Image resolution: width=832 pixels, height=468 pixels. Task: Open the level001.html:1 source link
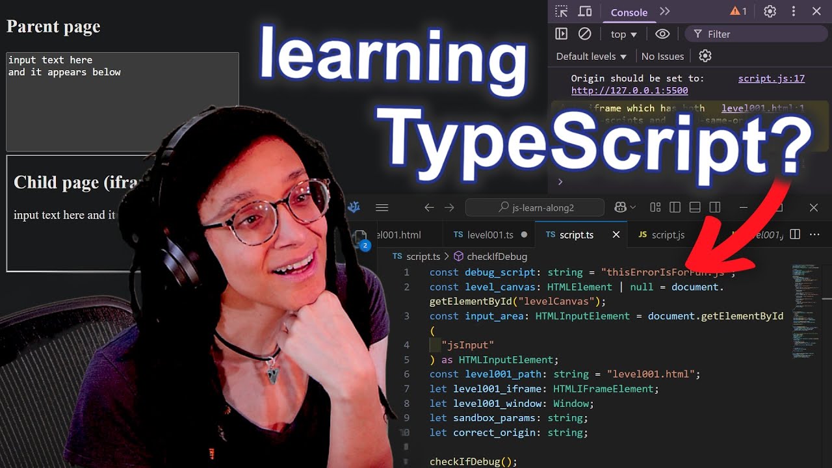tap(763, 108)
